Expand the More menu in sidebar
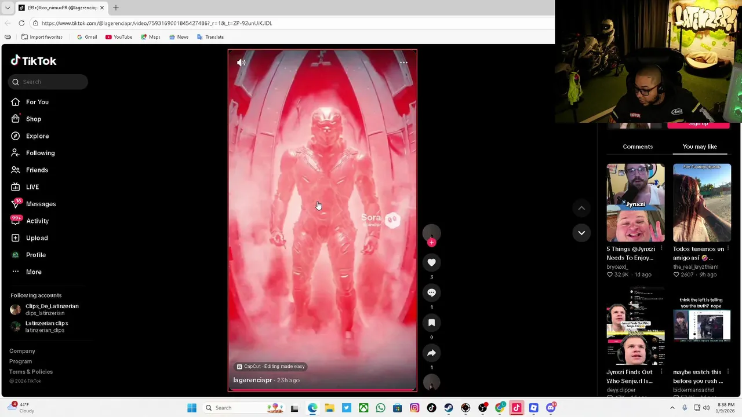Screen dimensions: 742x417 [x=34, y=272]
